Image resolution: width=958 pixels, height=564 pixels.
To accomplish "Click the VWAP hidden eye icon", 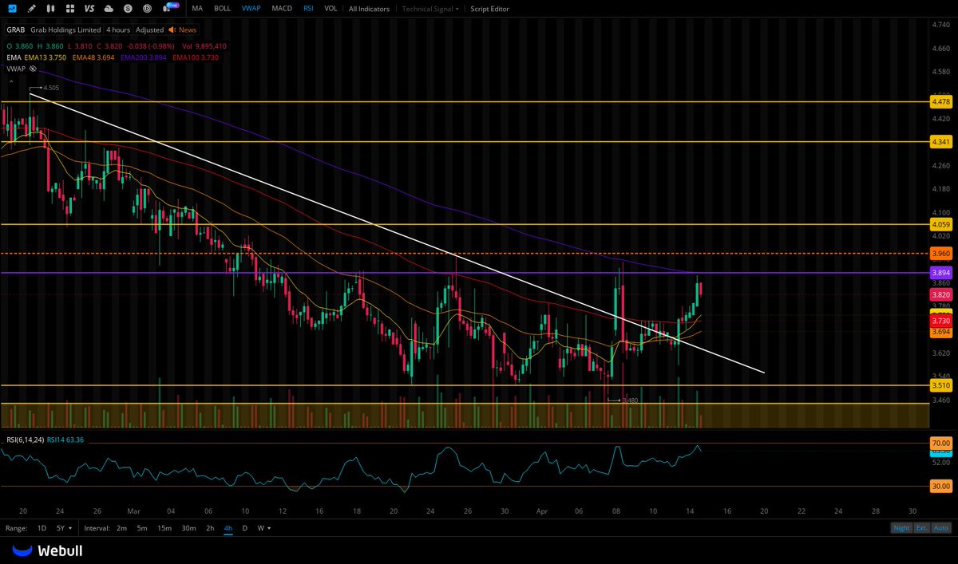I will click(x=33, y=69).
